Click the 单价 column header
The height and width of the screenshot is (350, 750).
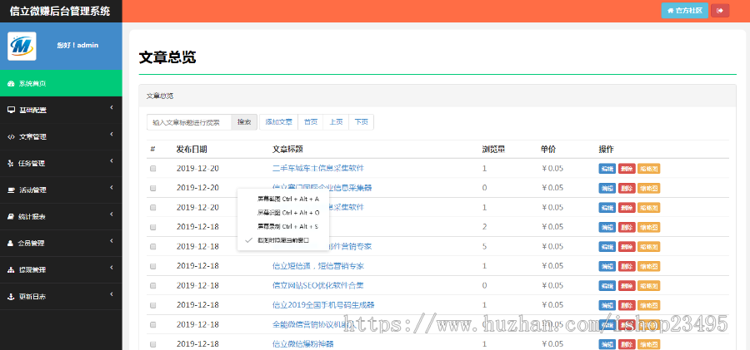(548, 149)
